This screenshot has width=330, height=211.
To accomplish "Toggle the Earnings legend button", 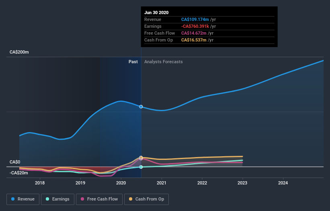I will tap(57, 199).
